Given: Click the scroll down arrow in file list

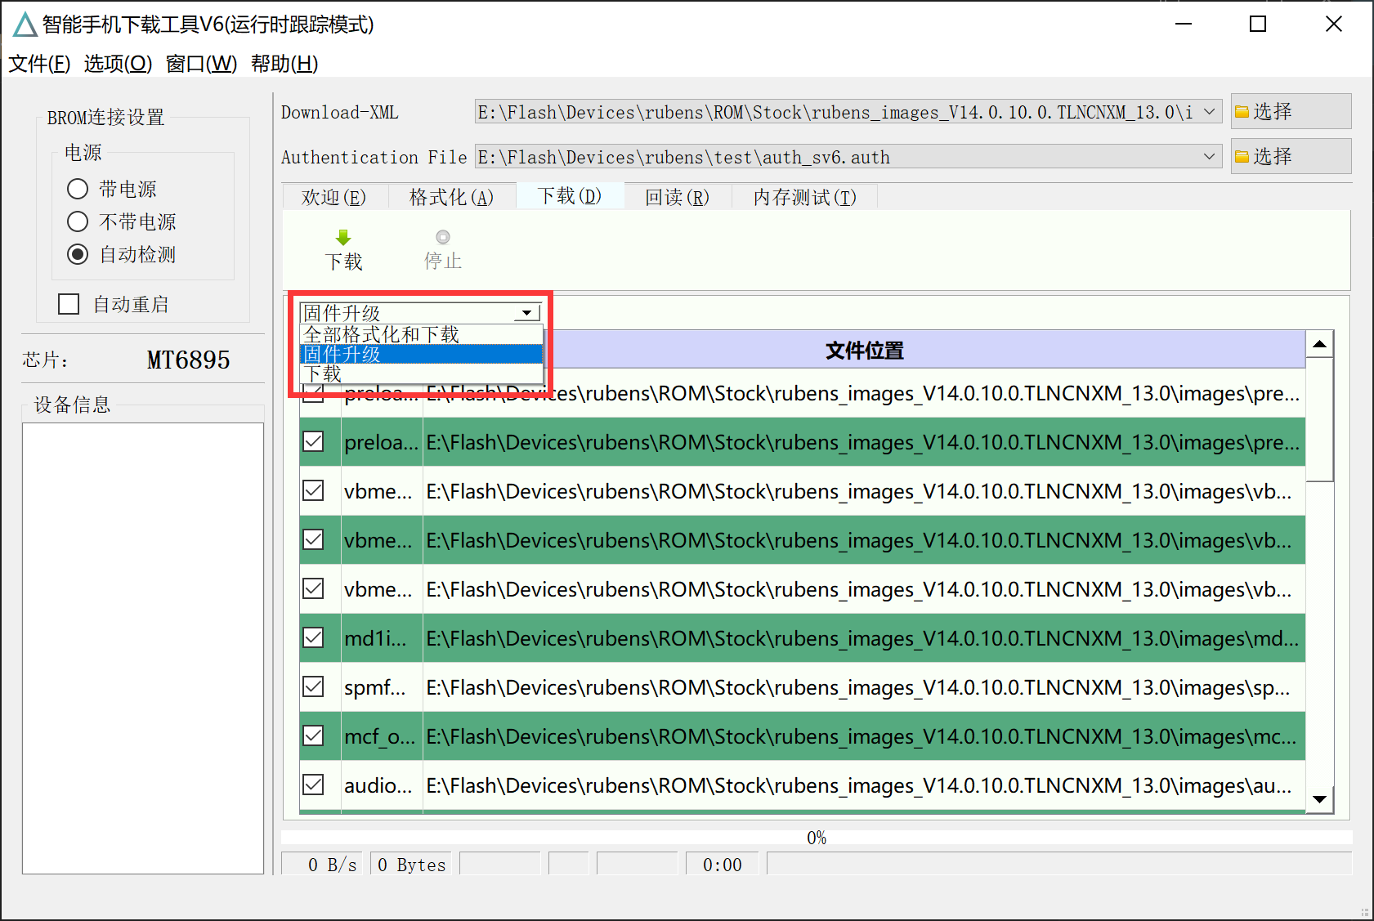Looking at the screenshot, I should point(1319,799).
